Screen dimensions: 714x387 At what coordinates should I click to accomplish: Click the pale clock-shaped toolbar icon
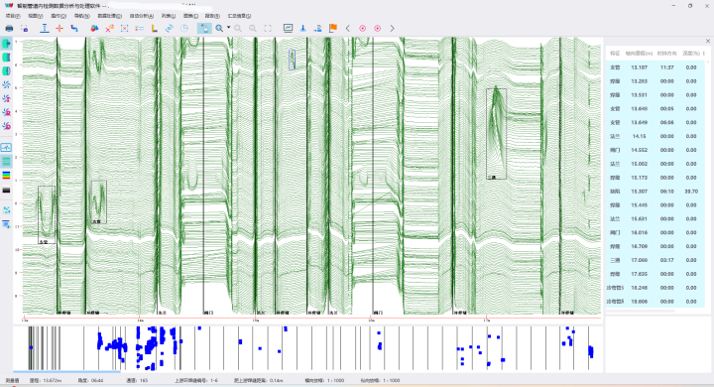(x=184, y=28)
